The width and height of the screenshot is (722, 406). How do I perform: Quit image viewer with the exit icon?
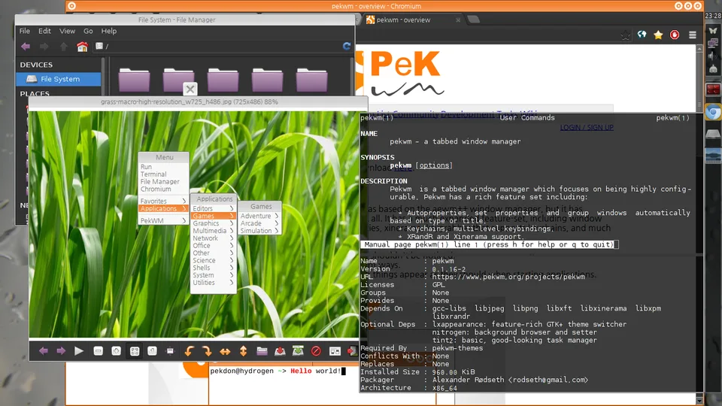click(x=352, y=351)
